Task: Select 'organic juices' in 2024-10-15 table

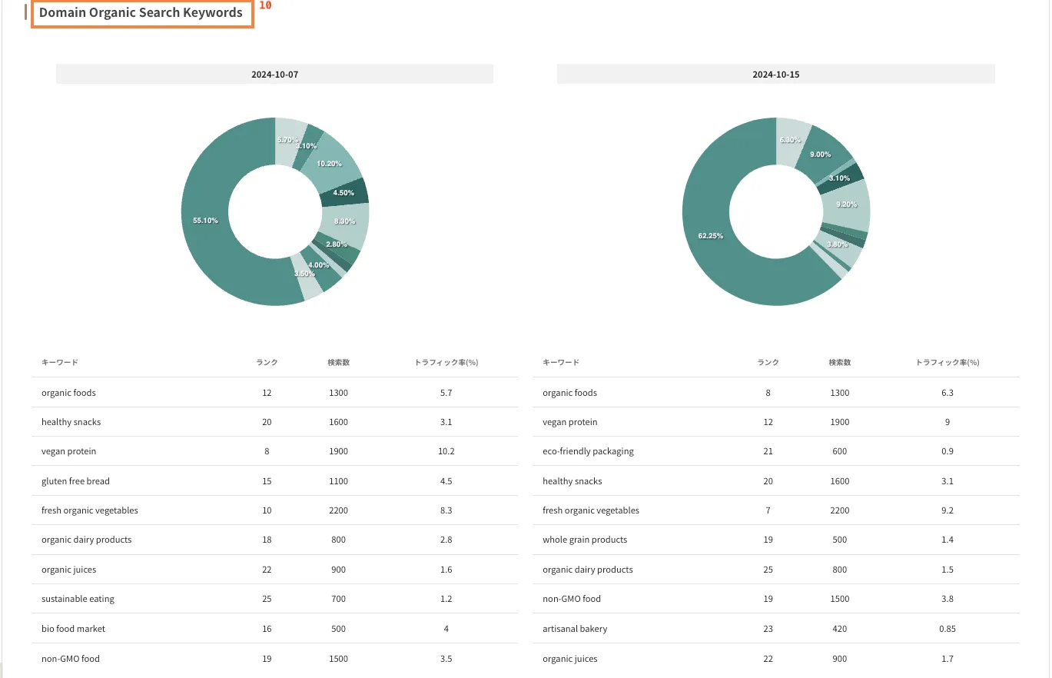Action: pyautogui.click(x=569, y=659)
